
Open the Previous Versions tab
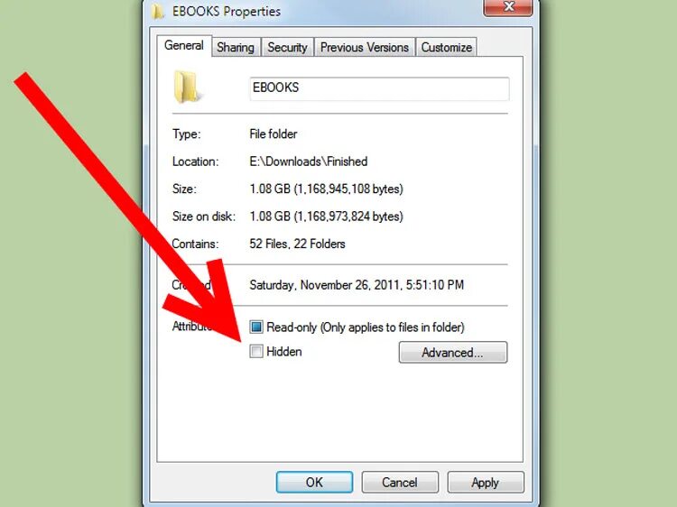365,47
